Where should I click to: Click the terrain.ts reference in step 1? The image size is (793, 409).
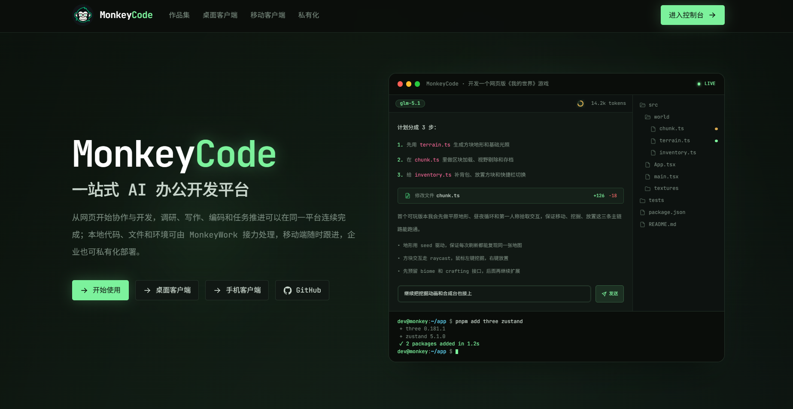(435, 145)
